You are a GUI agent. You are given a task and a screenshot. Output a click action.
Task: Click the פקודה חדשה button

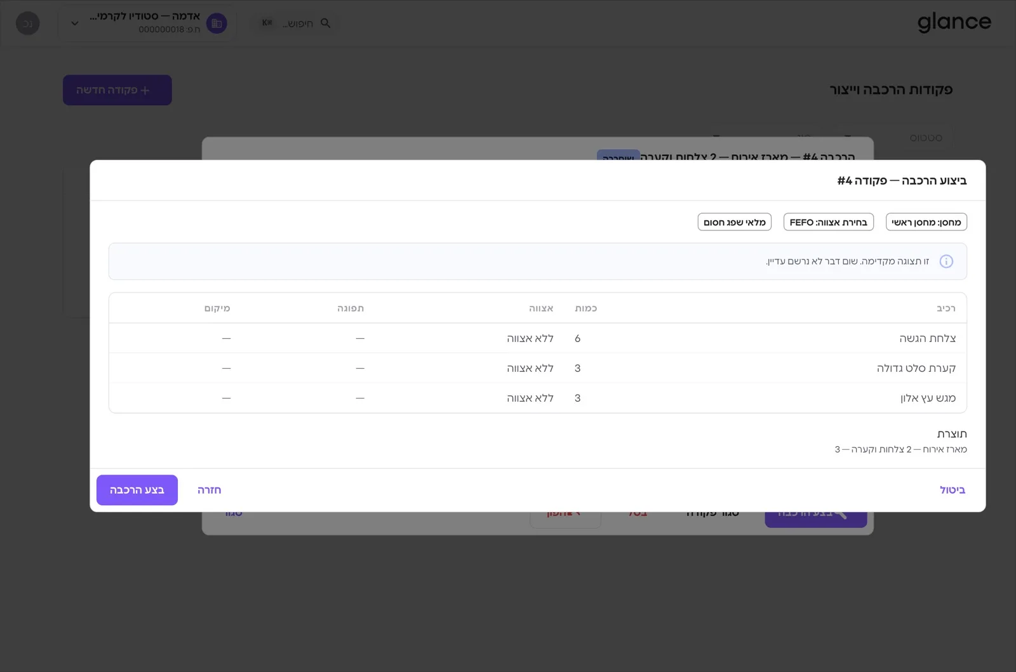point(117,90)
